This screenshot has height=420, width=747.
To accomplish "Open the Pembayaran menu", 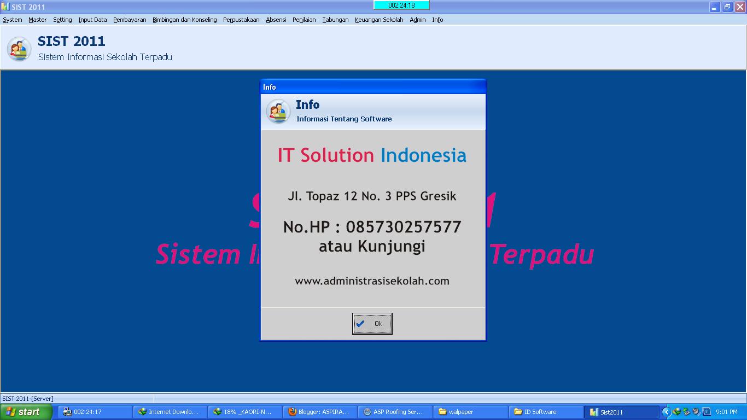I will pos(130,20).
